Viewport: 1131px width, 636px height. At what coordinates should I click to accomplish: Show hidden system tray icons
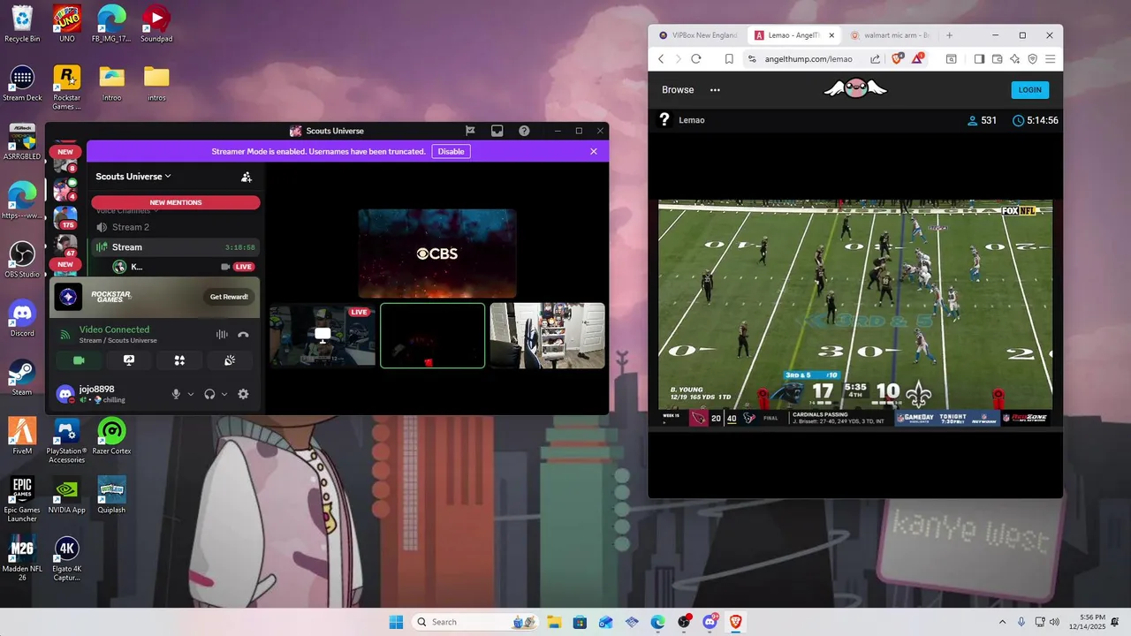(1002, 622)
